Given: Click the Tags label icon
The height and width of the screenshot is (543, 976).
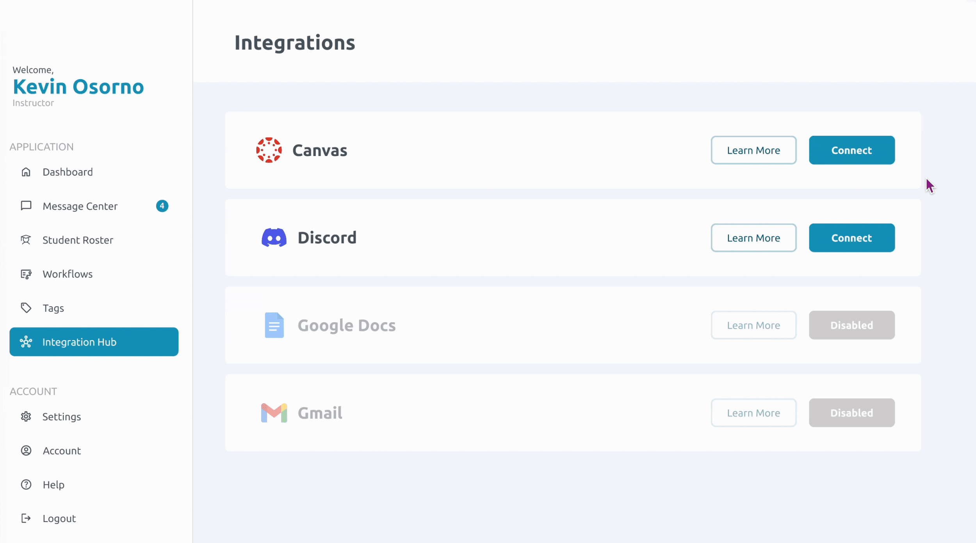Looking at the screenshot, I should pos(26,308).
